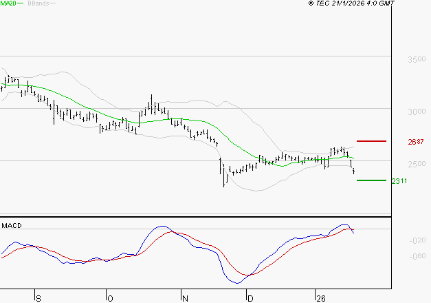The height and width of the screenshot is (303, 431).
Task: Select the 2311 support price label
Action: pyautogui.click(x=401, y=181)
